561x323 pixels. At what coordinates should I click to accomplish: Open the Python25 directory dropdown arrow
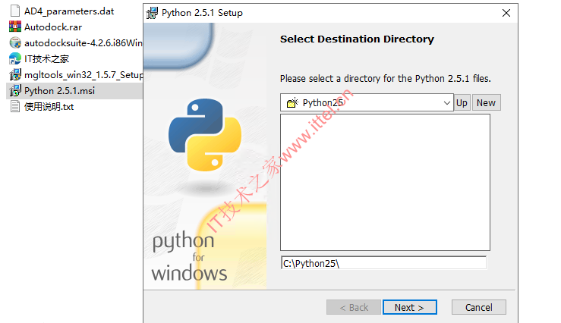coord(446,103)
